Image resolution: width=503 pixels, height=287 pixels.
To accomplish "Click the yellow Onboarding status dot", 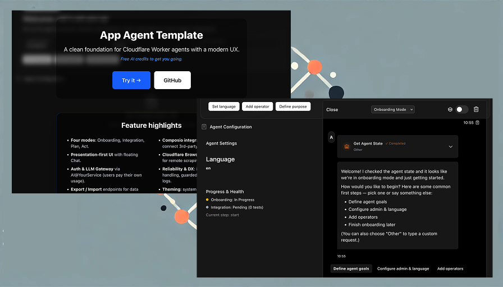I will pyautogui.click(x=207, y=200).
